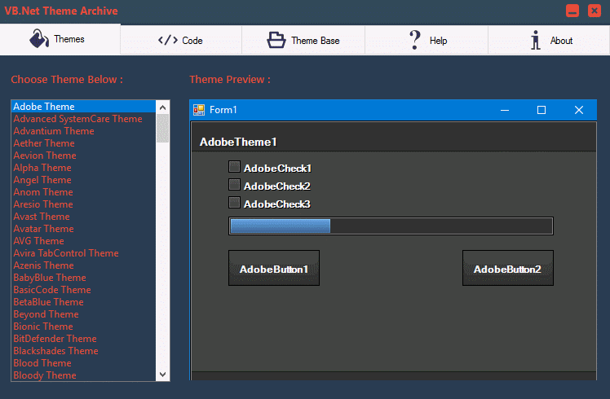Click the About info icon
This screenshot has width=610, height=399.
pos(536,40)
